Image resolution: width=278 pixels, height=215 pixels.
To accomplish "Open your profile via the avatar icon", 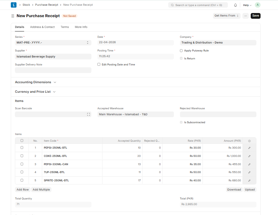I will 257,5.
